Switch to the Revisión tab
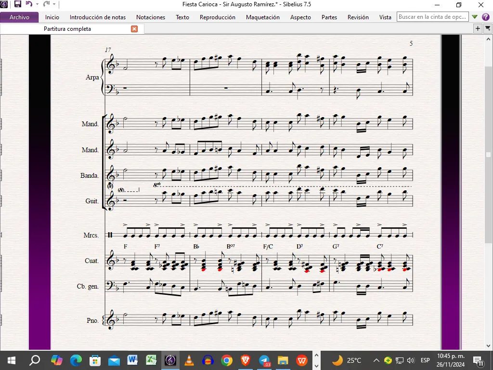The width and height of the screenshot is (493, 370). pyautogui.click(x=358, y=17)
